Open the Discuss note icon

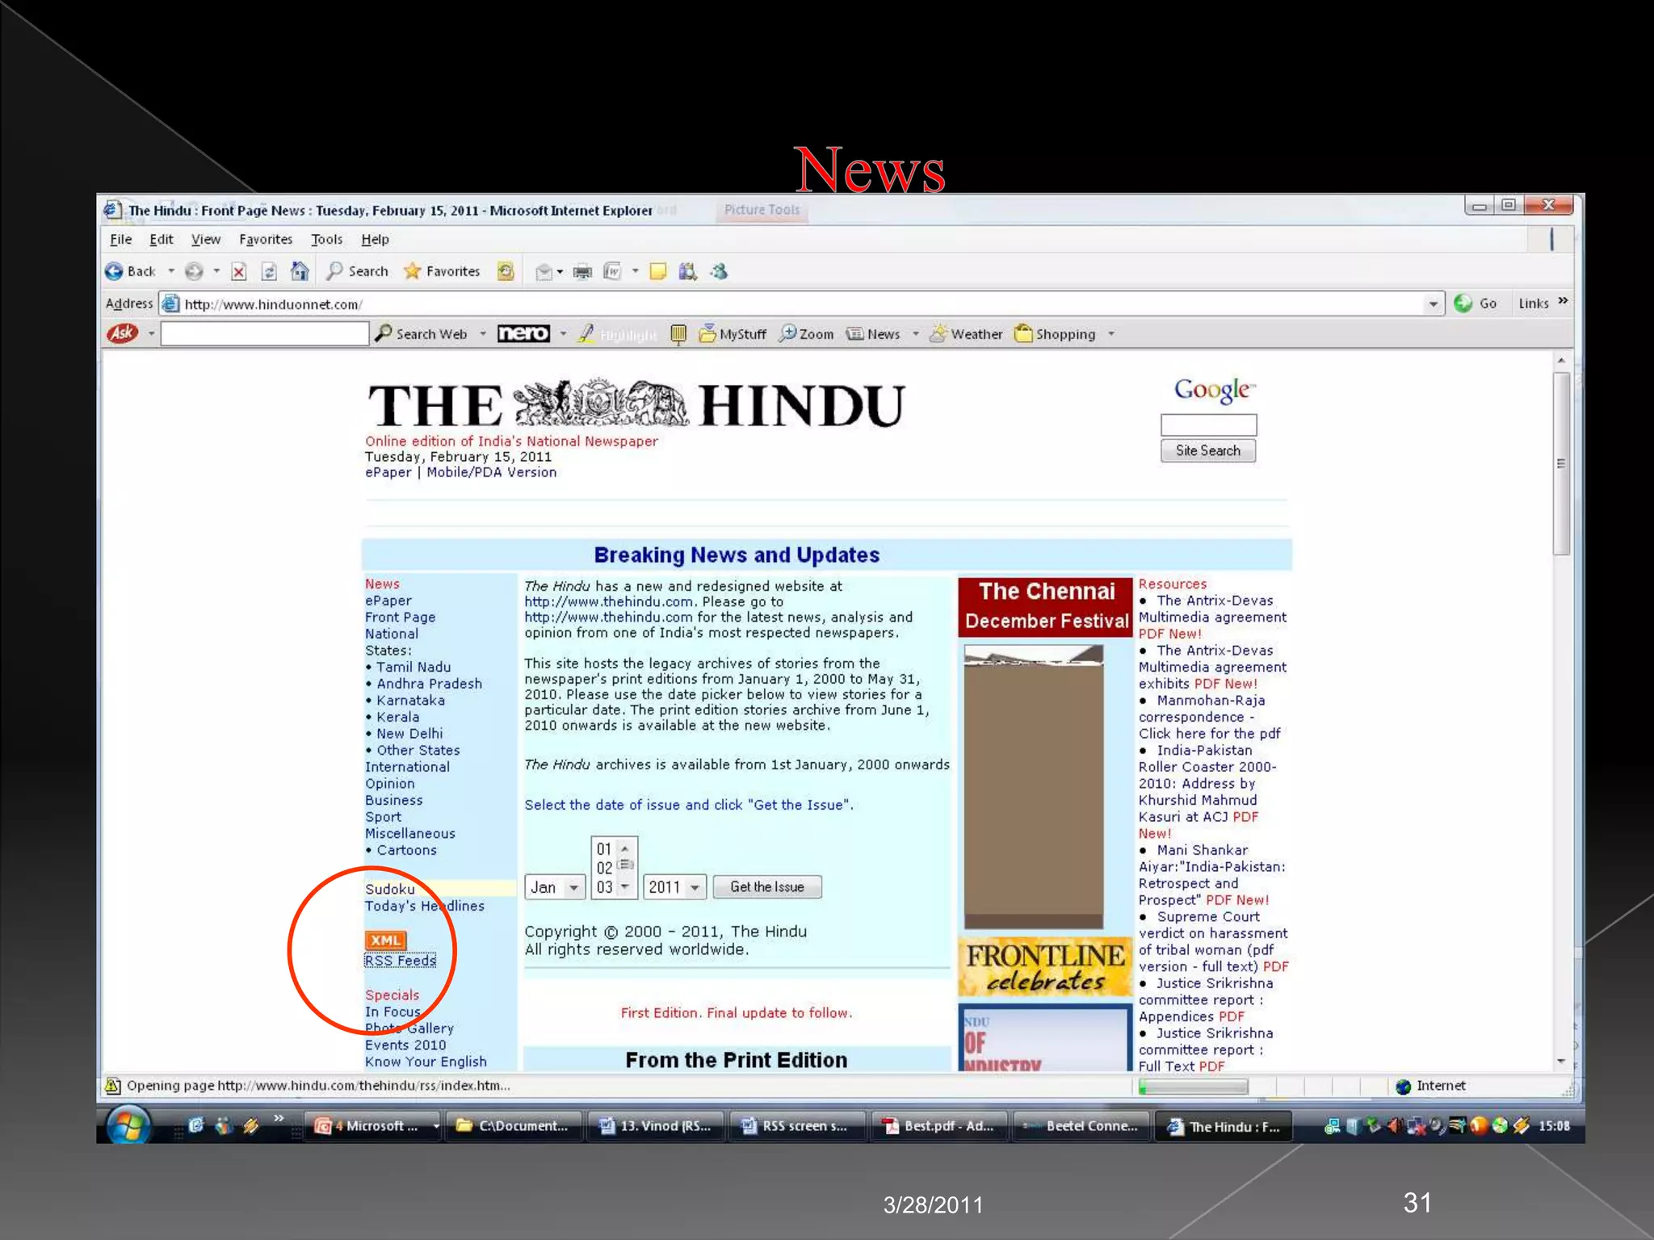point(658,271)
